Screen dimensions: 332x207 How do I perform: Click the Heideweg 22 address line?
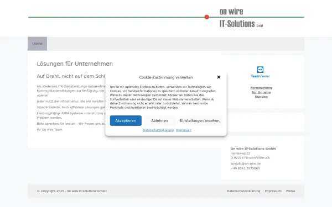[x=240, y=153]
